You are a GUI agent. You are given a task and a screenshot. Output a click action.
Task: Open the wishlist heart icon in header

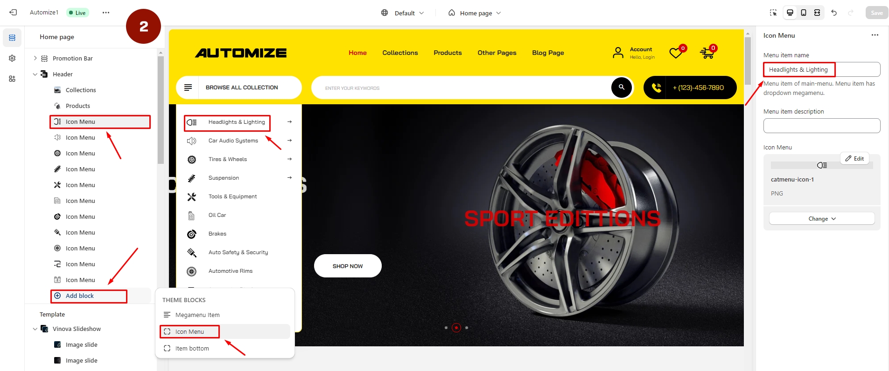pyautogui.click(x=676, y=53)
